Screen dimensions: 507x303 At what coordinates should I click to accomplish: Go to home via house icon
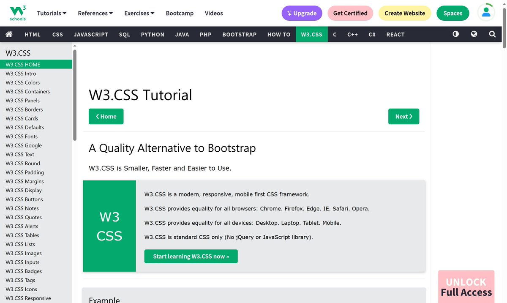[x=9, y=34]
